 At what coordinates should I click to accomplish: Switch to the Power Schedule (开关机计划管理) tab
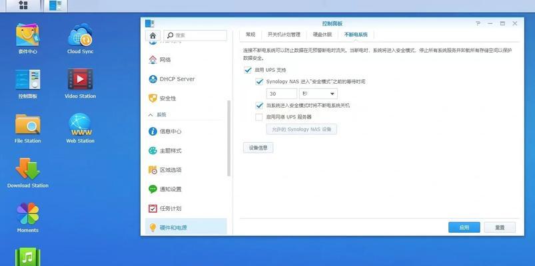[284, 35]
